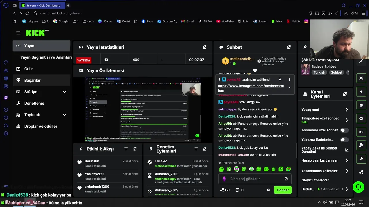Open Başarılar in the sidebar
369x207 pixels.
[42, 80]
